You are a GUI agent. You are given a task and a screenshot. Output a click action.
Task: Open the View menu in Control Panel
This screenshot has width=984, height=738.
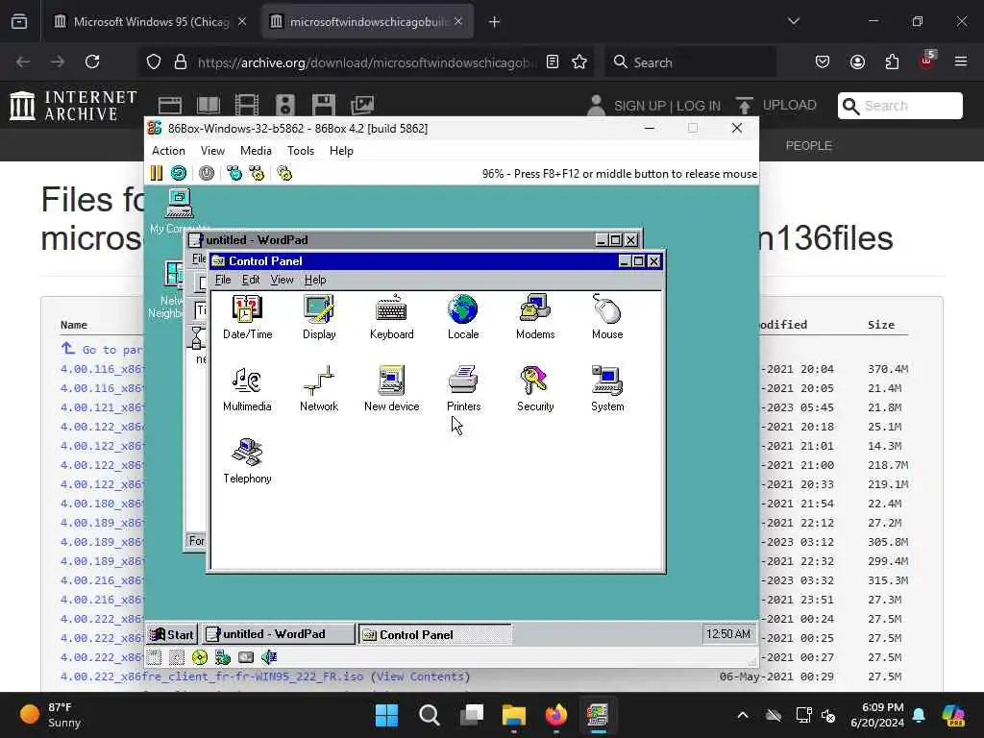[x=282, y=280]
